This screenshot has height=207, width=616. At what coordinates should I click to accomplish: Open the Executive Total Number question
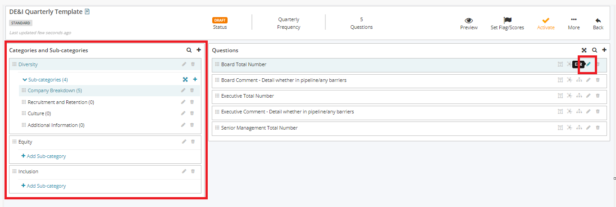click(247, 96)
